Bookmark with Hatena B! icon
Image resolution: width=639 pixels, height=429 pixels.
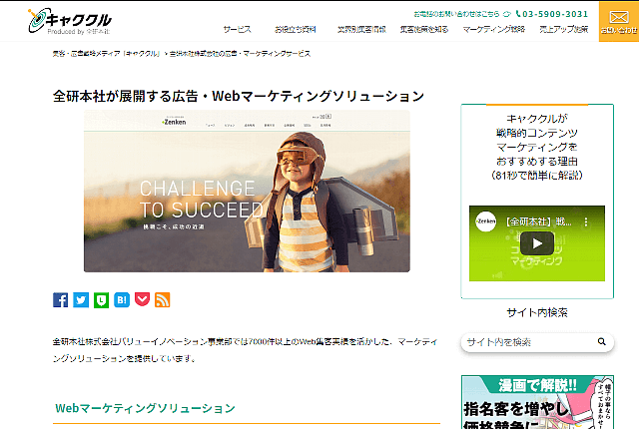pyautogui.click(x=122, y=299)
